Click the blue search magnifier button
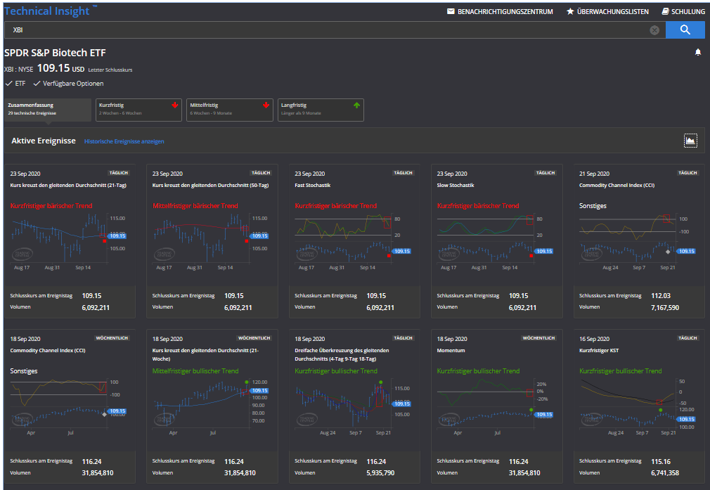 (x=685, y=30)
